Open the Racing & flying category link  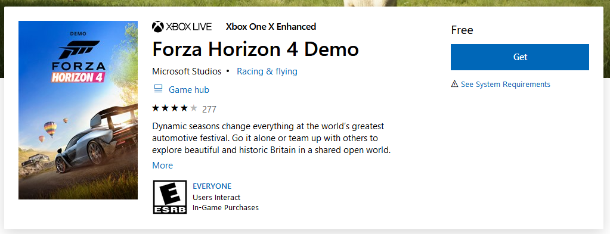(267, 71)
